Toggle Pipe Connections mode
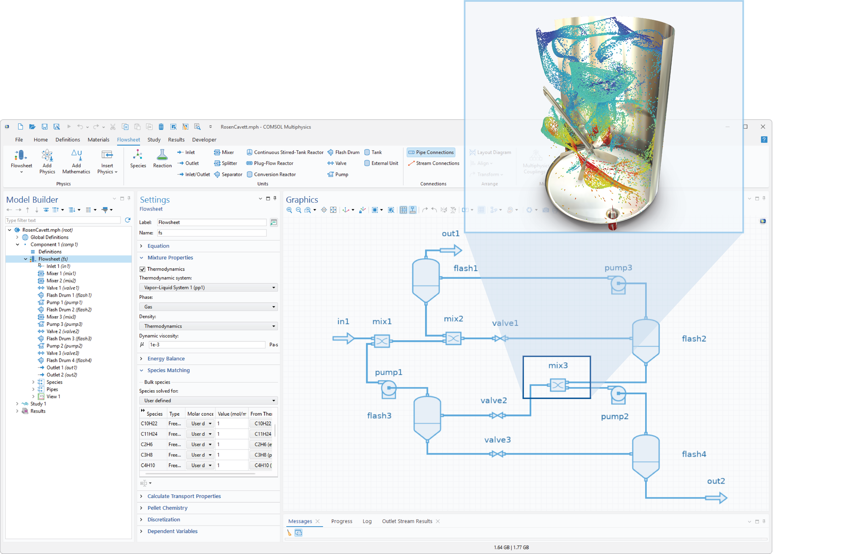Screen dimensions: 857x554 pos(431,152)
